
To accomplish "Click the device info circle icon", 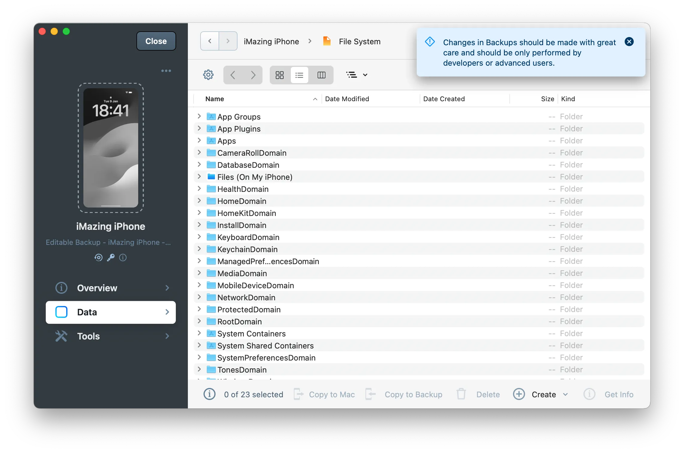I will [123, 258].
